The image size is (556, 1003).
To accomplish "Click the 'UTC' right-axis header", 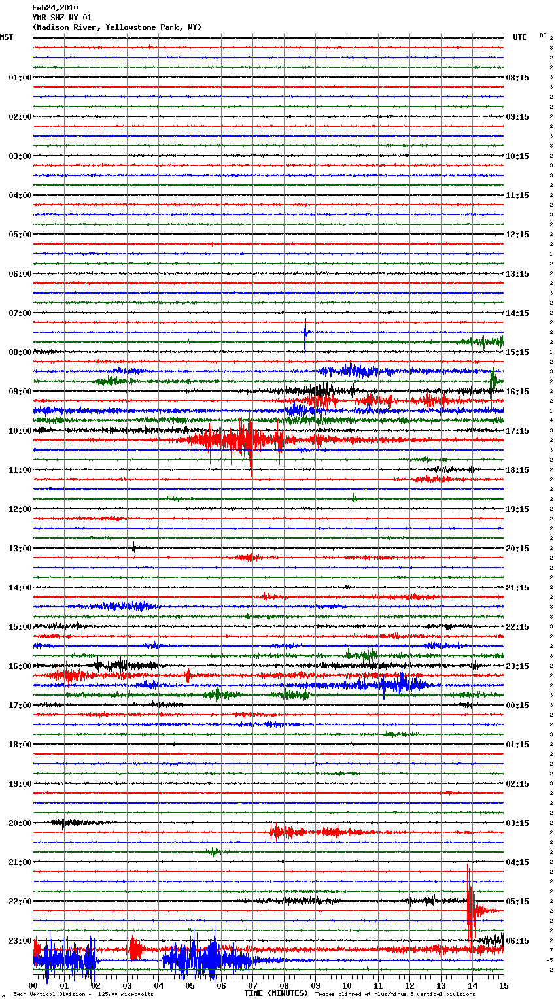I will [520, 37].
